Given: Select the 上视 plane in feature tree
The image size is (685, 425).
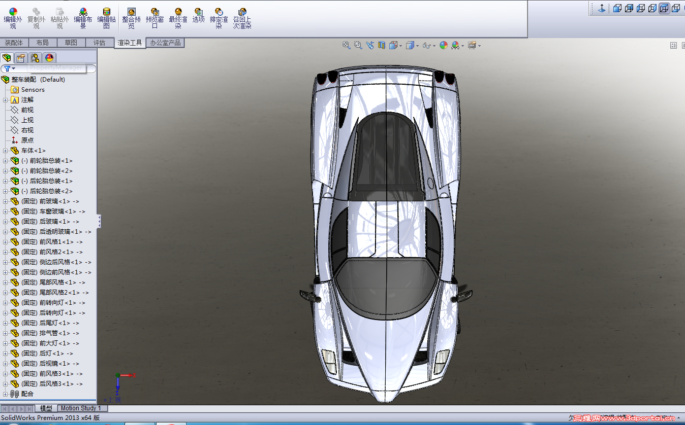Looking at the screenshot, I should tap(27, 120).
